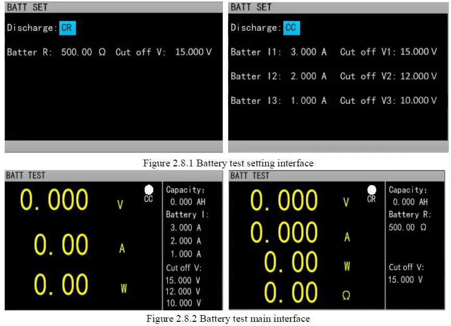The height and width of the screenshot is (326, 451).
Task: Click the Batter R 500.00 Ω setting value
Action: (x=83, y=52)
